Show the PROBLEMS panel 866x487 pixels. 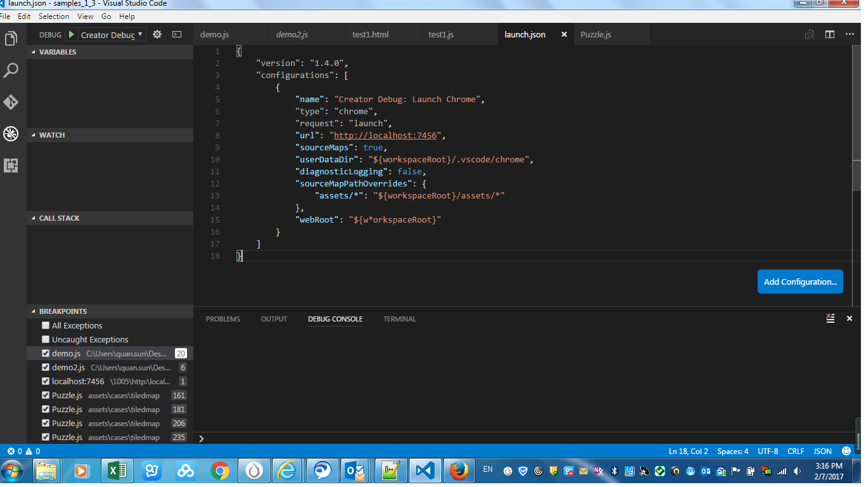223,319
